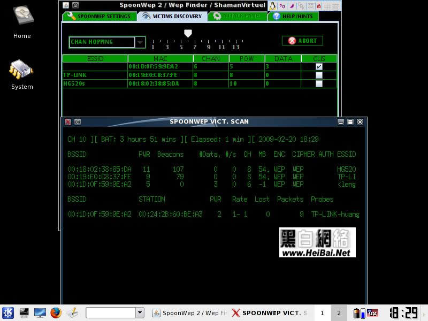Select the HG520s ESSID cell
This screenshot has width=428, height=321.
point(95,83)
